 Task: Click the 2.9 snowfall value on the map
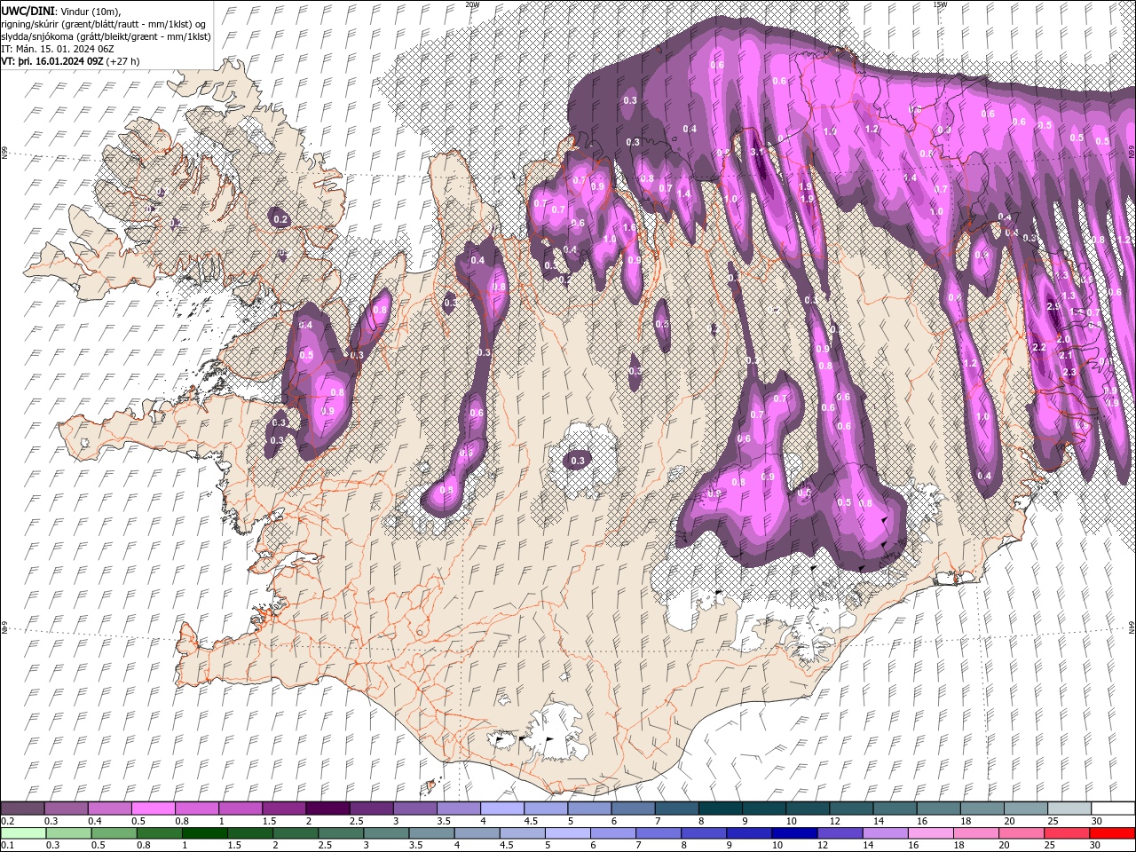click(x=1053, y=306)
